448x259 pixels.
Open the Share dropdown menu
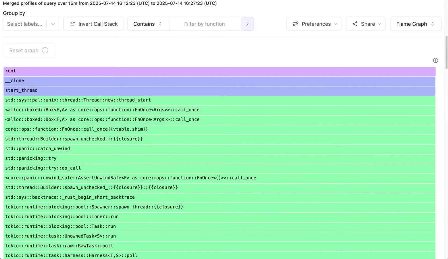tap(366, 24)
